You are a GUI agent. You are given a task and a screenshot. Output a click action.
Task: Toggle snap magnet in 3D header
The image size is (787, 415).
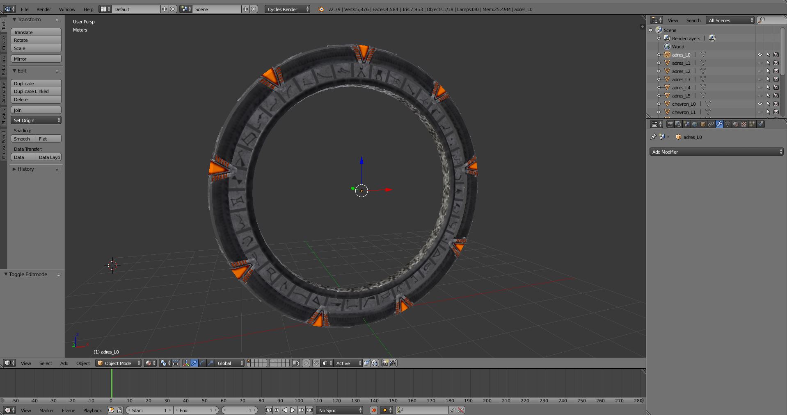tap(316, 363)
